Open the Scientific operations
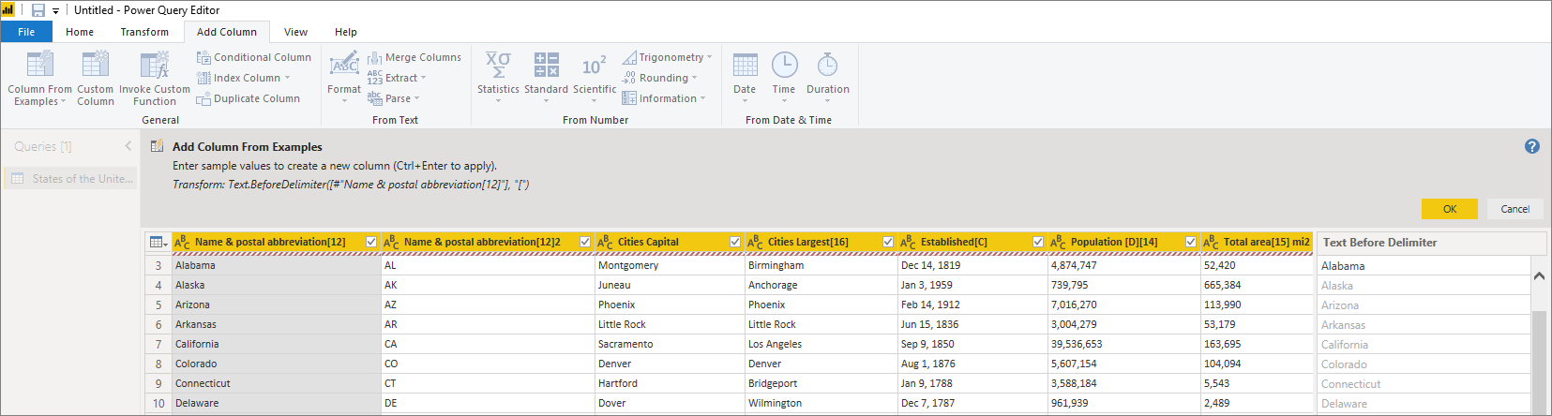This screenshot has width=1552, height=416. point(595,75)
